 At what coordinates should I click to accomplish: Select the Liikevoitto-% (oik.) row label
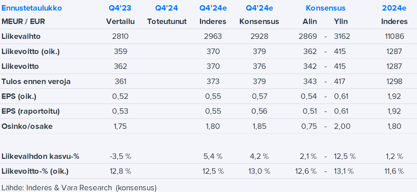(x=35, y=171)
